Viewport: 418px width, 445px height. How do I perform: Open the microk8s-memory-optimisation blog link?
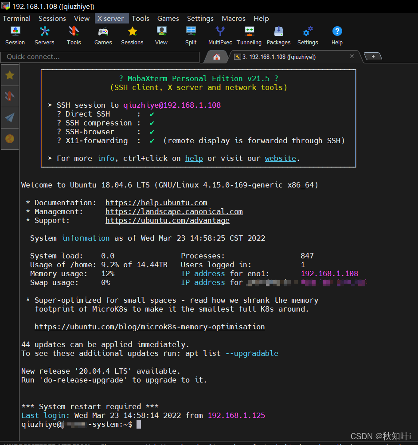click(x=149, y=327)
